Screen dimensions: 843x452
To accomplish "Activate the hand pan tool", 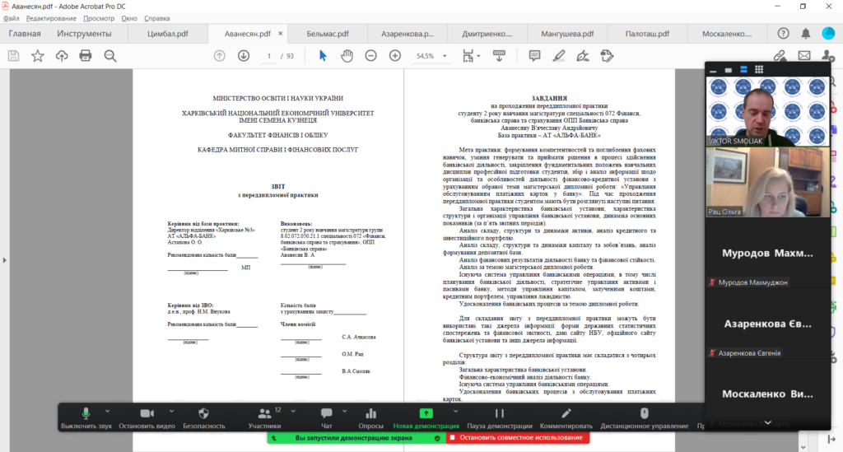I will (347, 56).
